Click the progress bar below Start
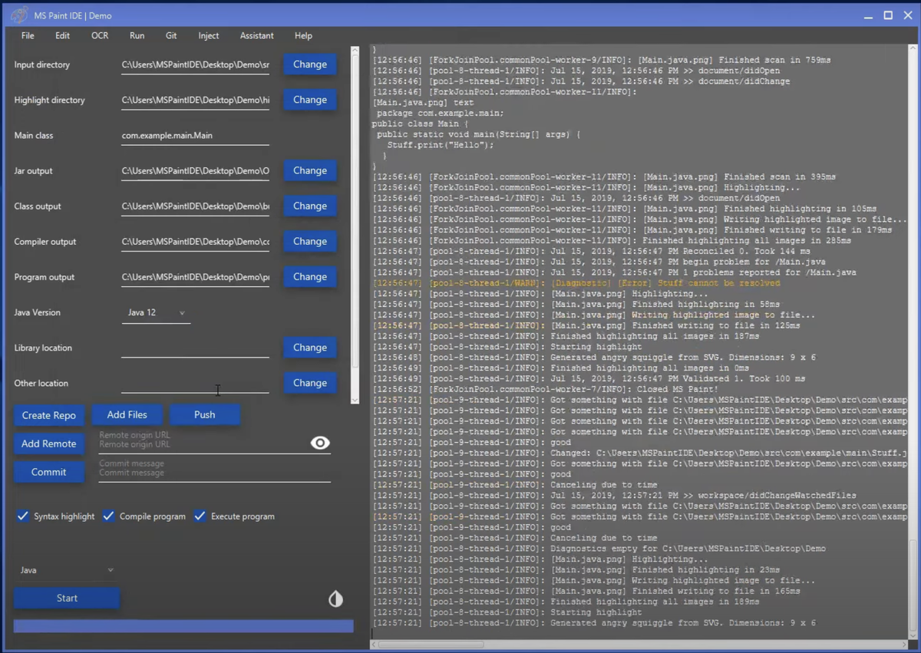This screenshot has height=653, width=921. pos(183,626)
